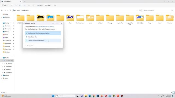Open the three-dots See more menu

pos(55,5)
